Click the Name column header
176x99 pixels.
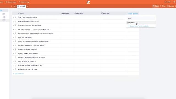click(x=38, y=13)
